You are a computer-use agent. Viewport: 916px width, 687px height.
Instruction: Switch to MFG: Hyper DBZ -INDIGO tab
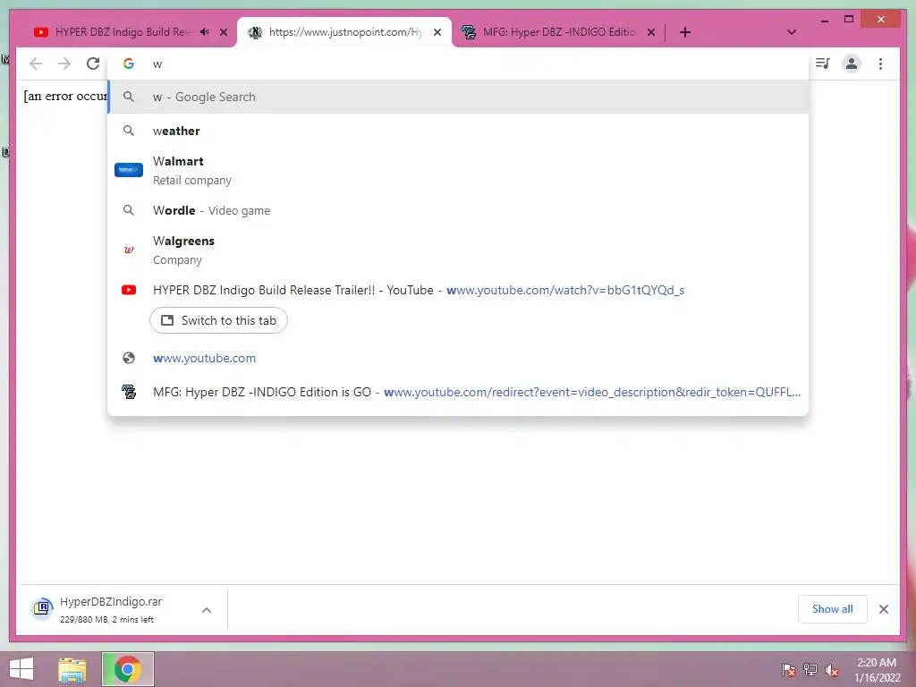tap(558, 32)
